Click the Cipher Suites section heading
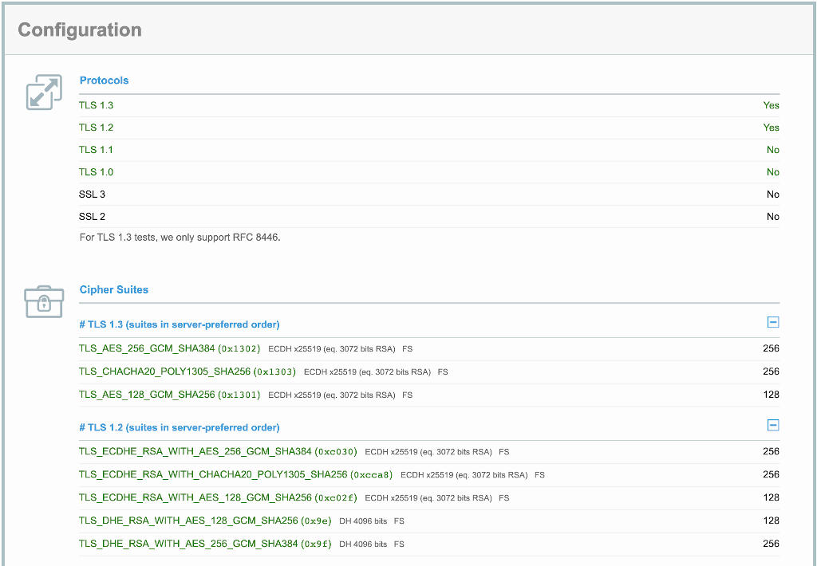The width and height of the screenshot is (817, 566). pyautogui.click(x=114, y=289)
